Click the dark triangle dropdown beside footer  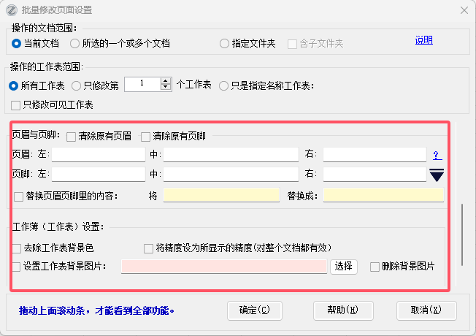click(437, 175)
